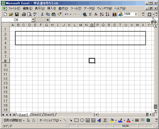Apply borders with the Borders button
Viewport: 159px width, 129px height.
click(x=150, y=14)
